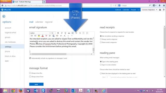The image size is (166, 93).
Task: Open site mailboxes in sidebar
Action: pyautogui.click(x=10, y=42)
